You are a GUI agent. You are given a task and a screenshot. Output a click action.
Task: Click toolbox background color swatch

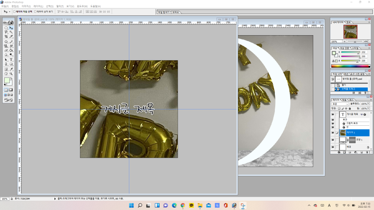(10, 84)
